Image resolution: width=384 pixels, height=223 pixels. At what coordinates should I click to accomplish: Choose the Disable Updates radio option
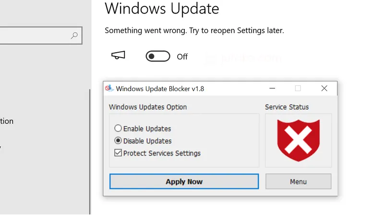point(118,141)
